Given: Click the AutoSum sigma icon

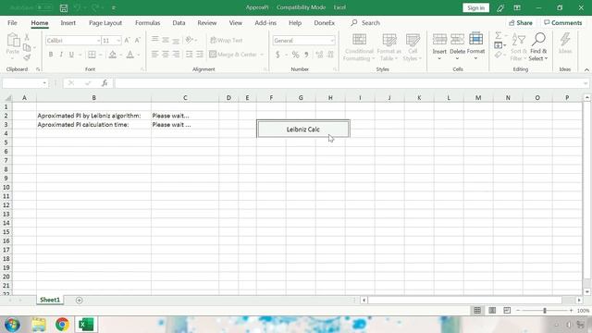Looking at the screenshot, I should pyautogui.click(x=499, y=36).
